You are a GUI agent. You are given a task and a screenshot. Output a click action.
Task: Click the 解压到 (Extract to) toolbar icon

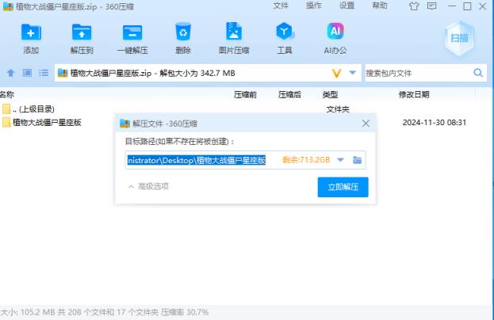(x=82, y=32)
